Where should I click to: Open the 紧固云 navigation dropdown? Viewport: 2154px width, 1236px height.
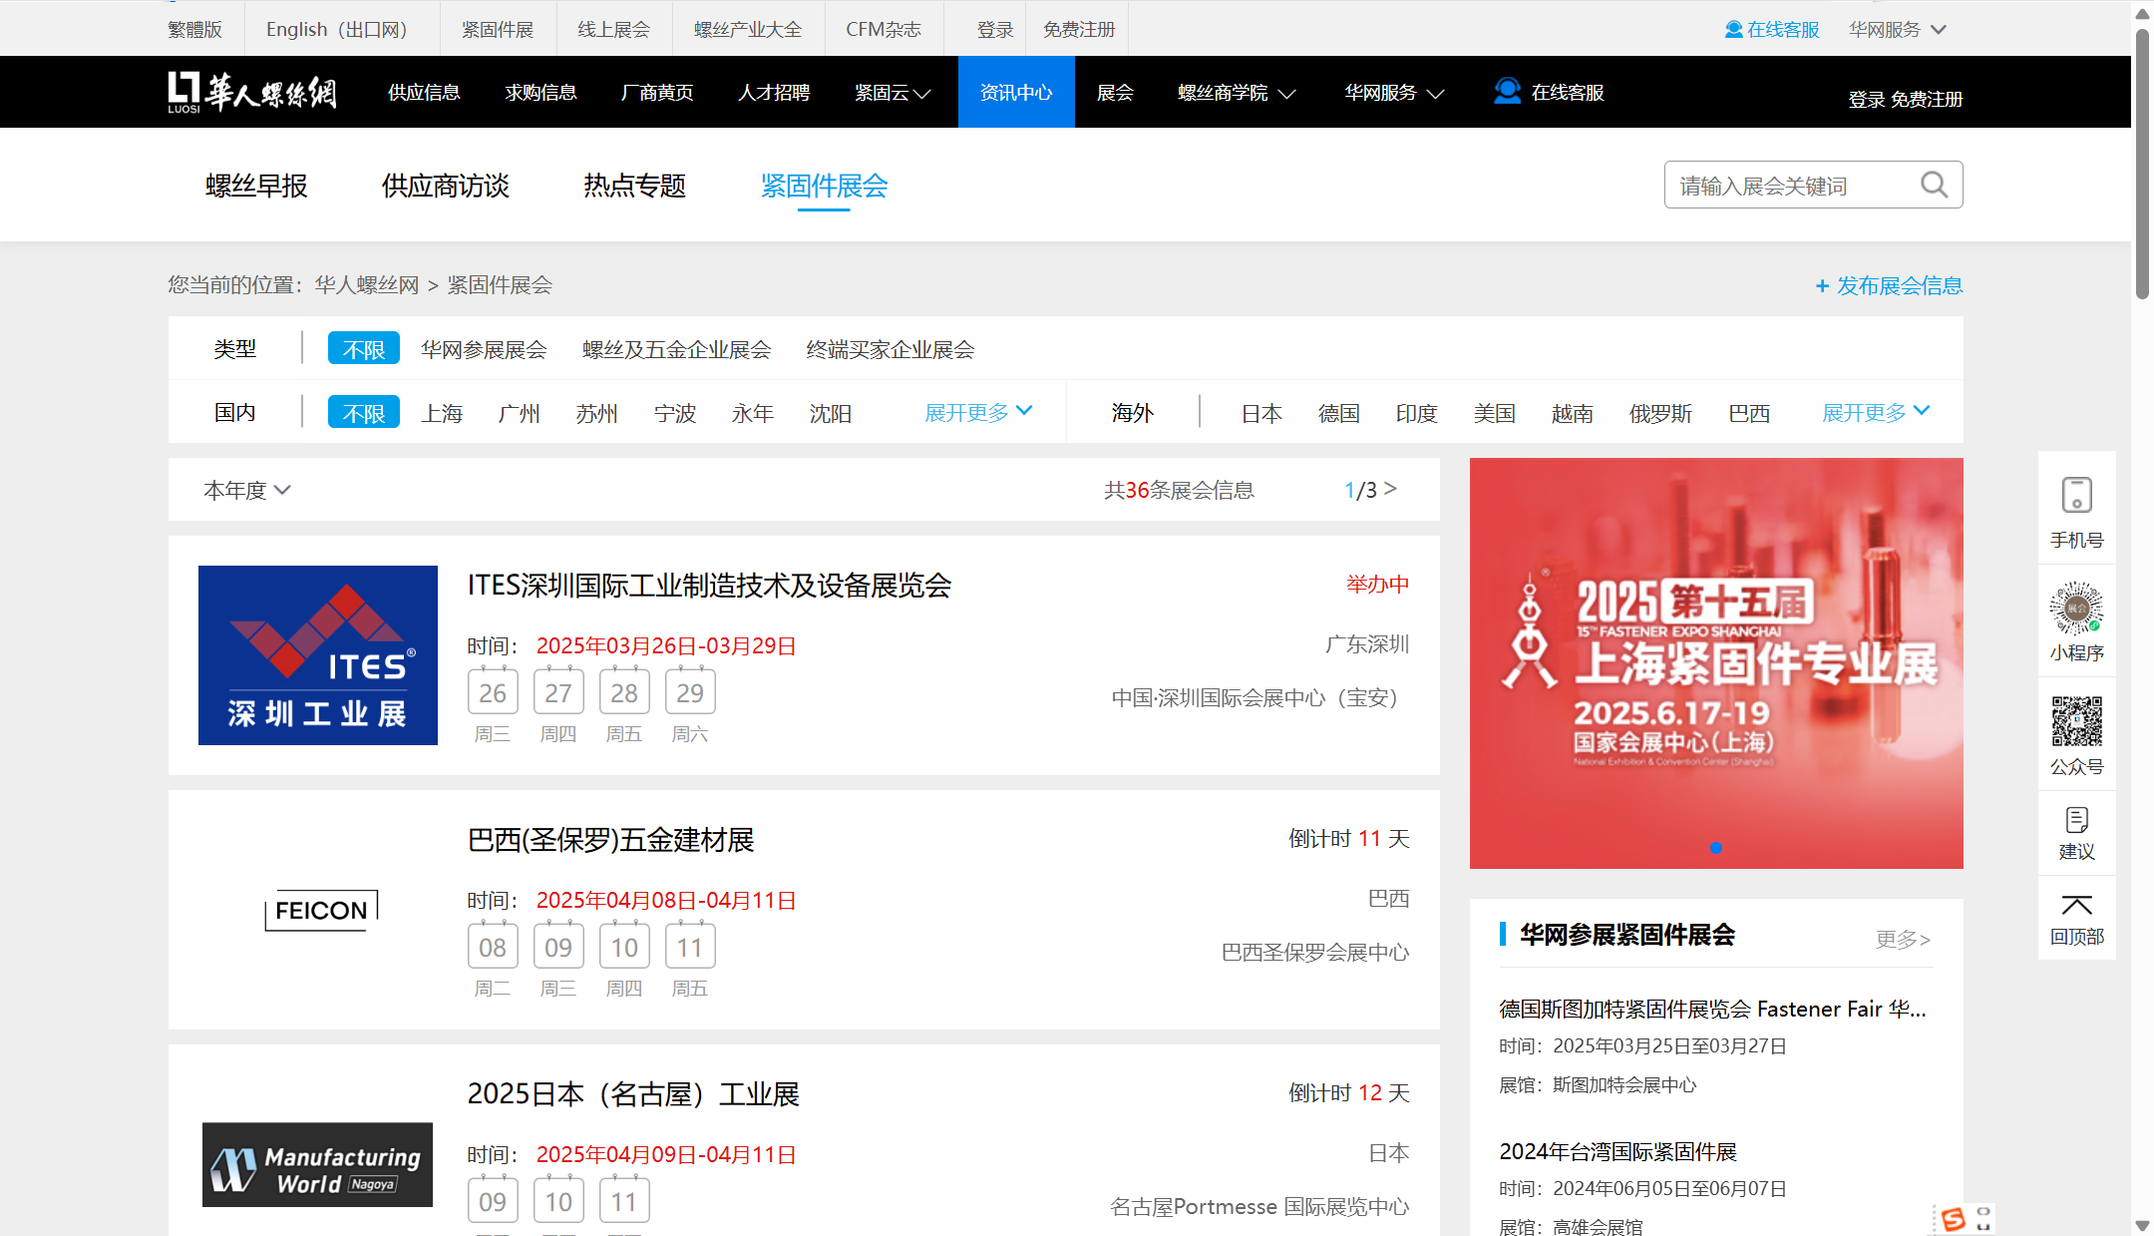click(x=892, y=93)
